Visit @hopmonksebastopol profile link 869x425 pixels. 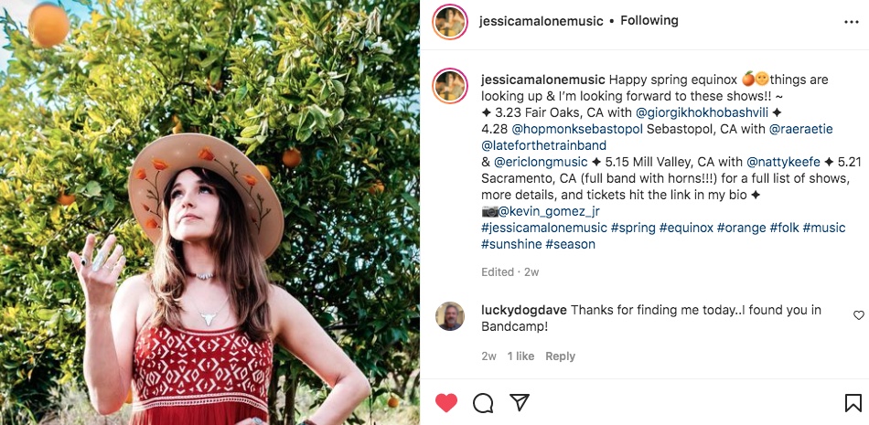(x=577, y=129)
